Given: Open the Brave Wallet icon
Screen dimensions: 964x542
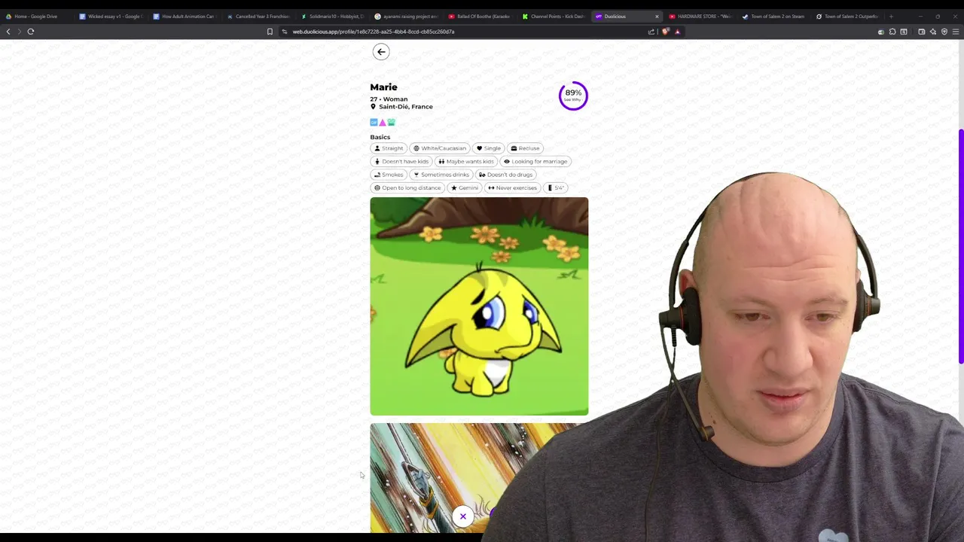Looking at the screenshot, I should pos(921,32).
